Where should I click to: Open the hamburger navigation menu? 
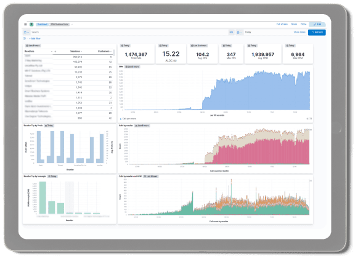[x=25, y=25]
